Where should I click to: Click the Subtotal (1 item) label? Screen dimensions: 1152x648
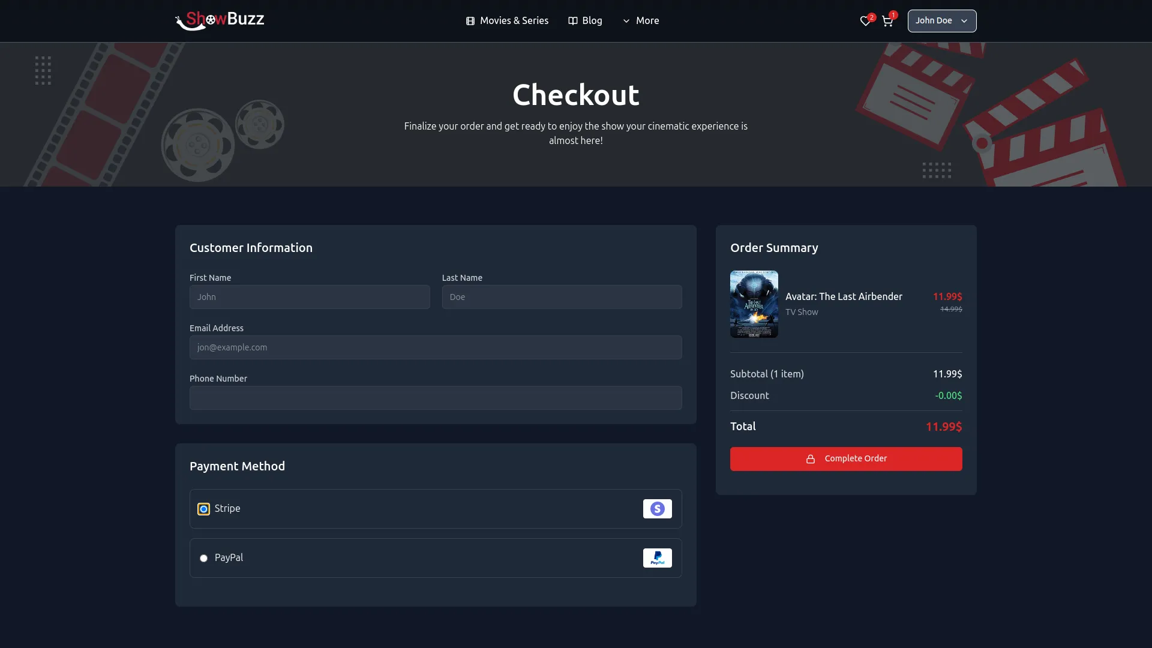click(x=767, y=374)
